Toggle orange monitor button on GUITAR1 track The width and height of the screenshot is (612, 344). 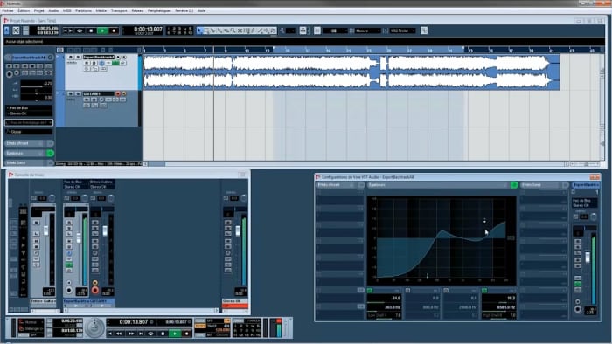click(x=124, y=94)
